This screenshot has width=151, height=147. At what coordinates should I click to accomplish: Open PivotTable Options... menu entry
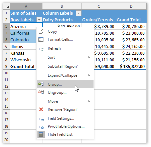coord(65,126)
